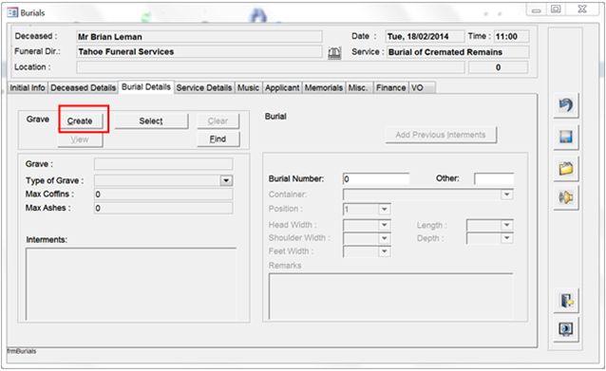Open the Deceased Details tab
The image size is (606, 371).
click(x=83, y=88)
